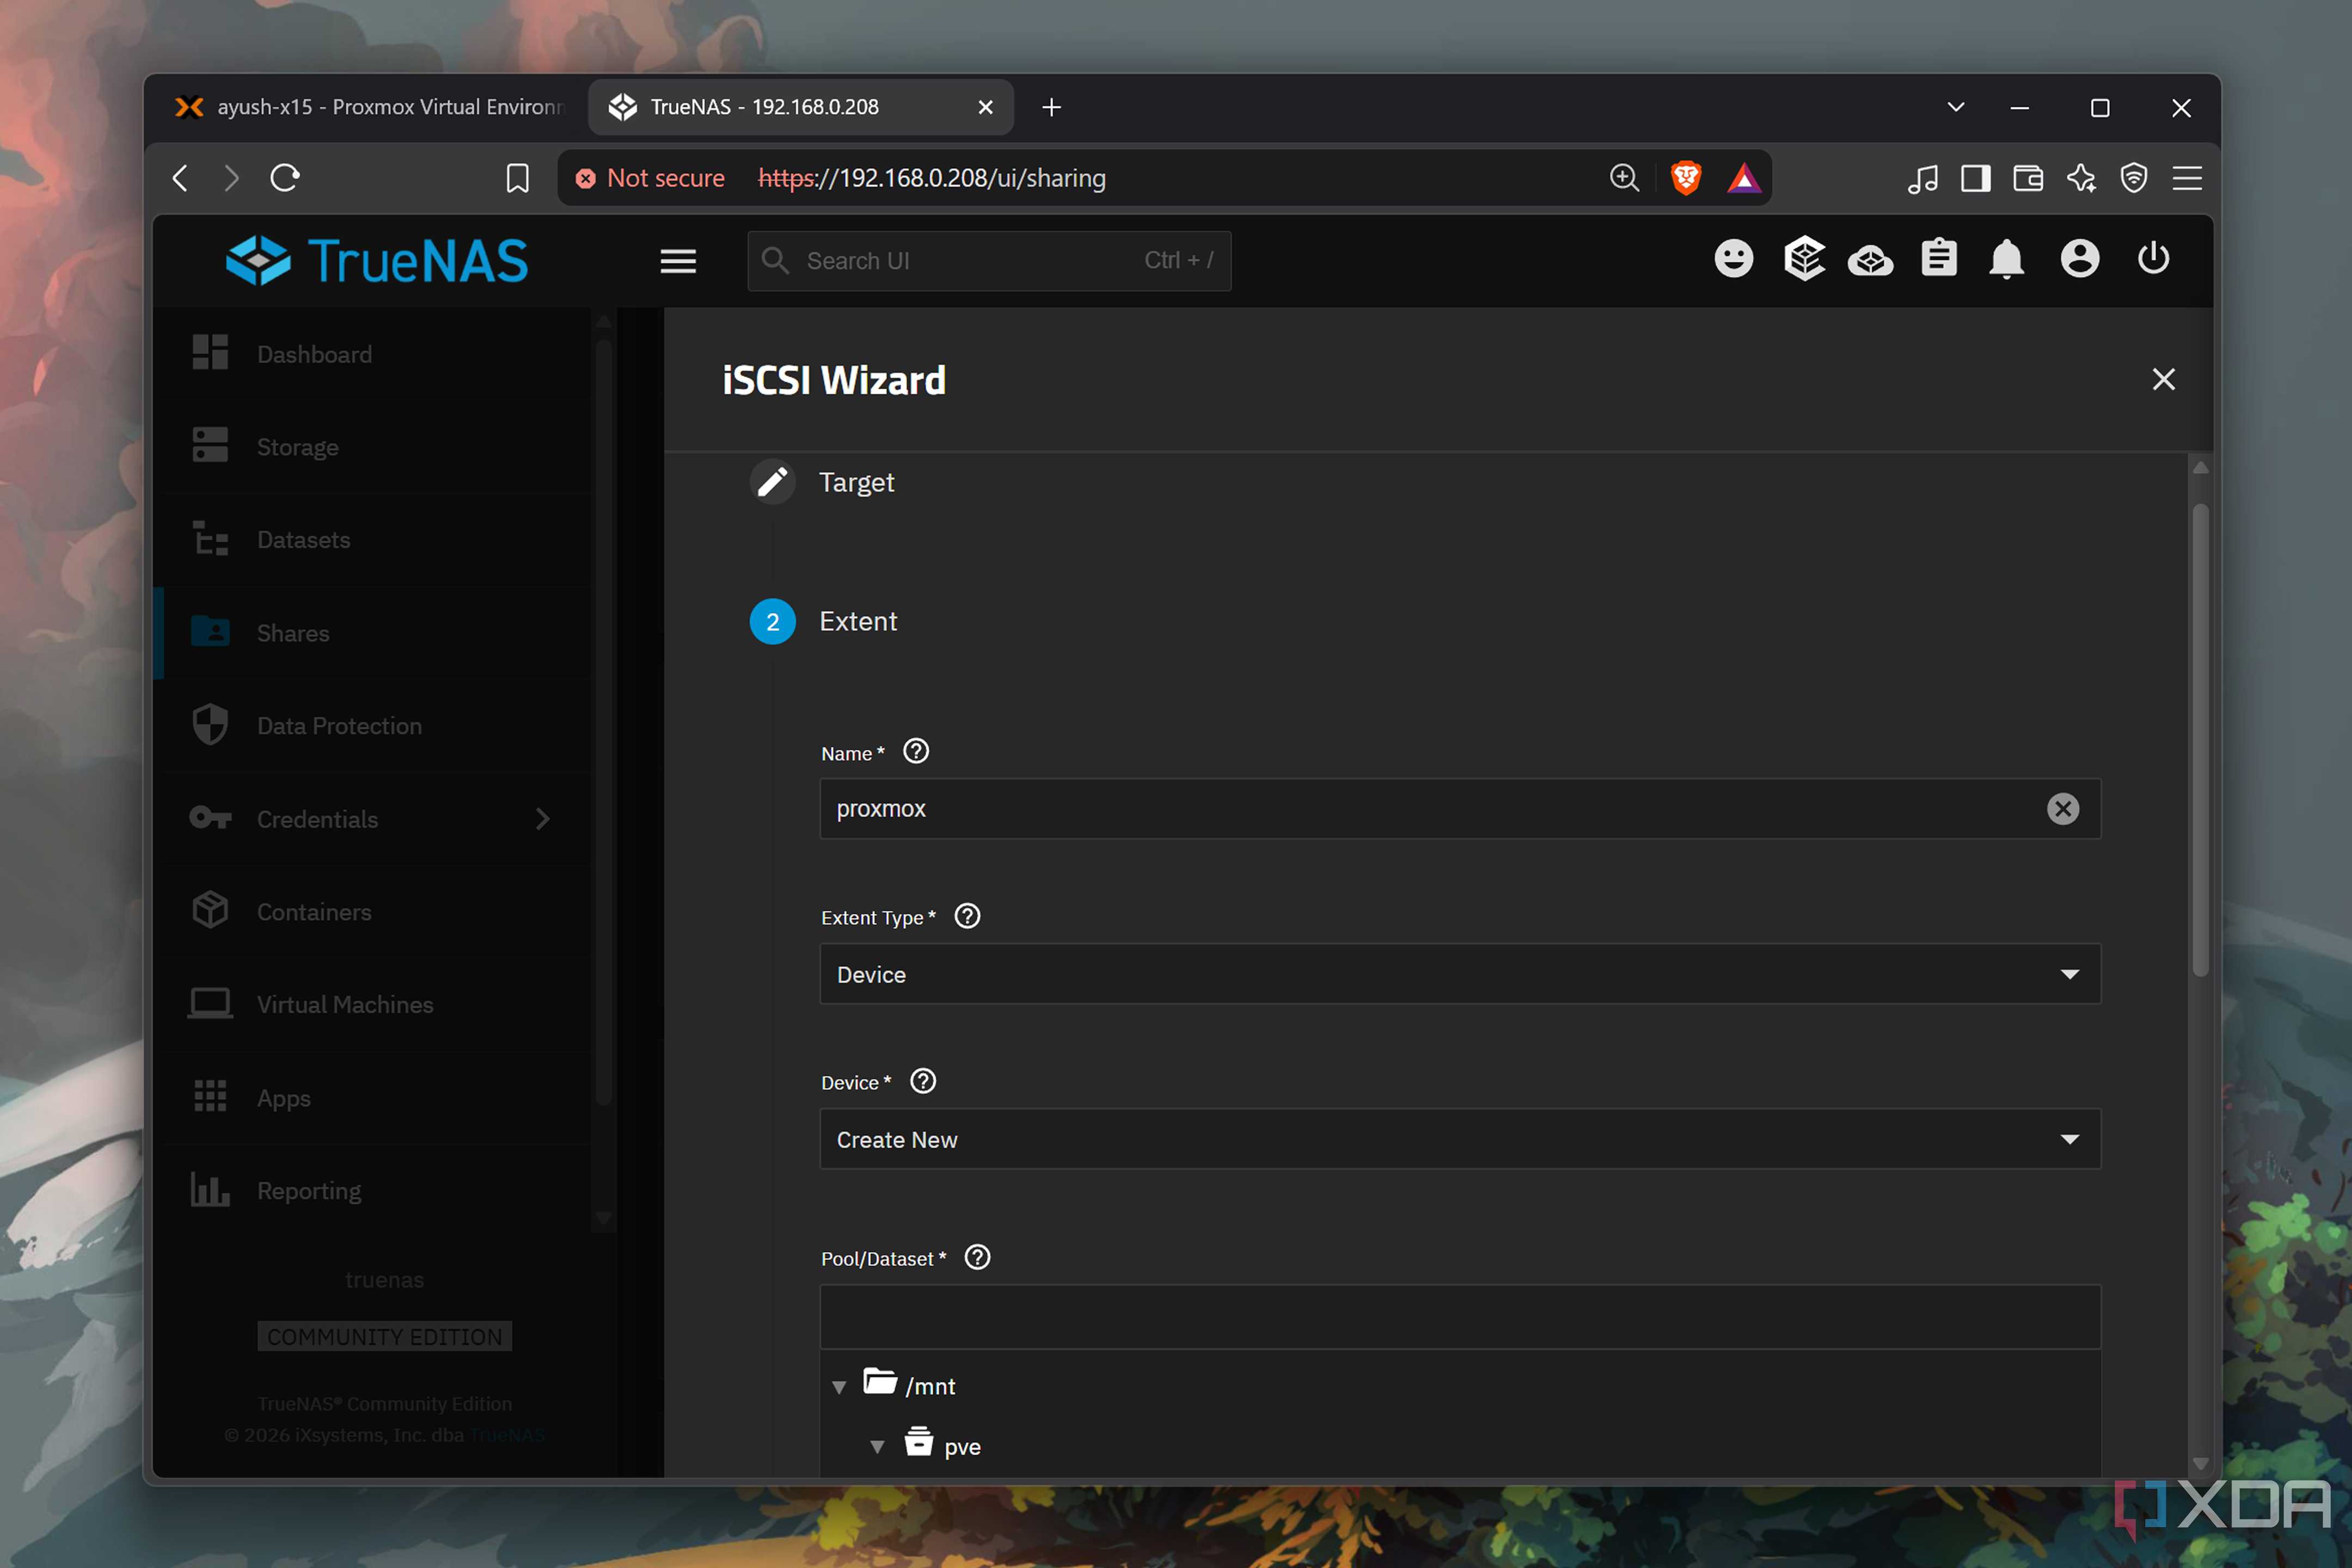Open the user account icon
Screen dimensions: 2352x1568
[x=2080, y=259]
